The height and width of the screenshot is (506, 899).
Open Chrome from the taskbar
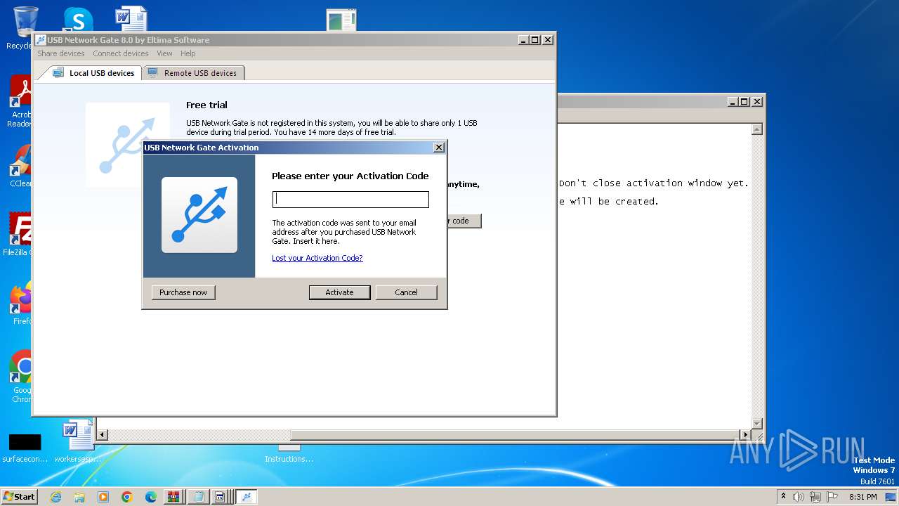coord(127,497)
